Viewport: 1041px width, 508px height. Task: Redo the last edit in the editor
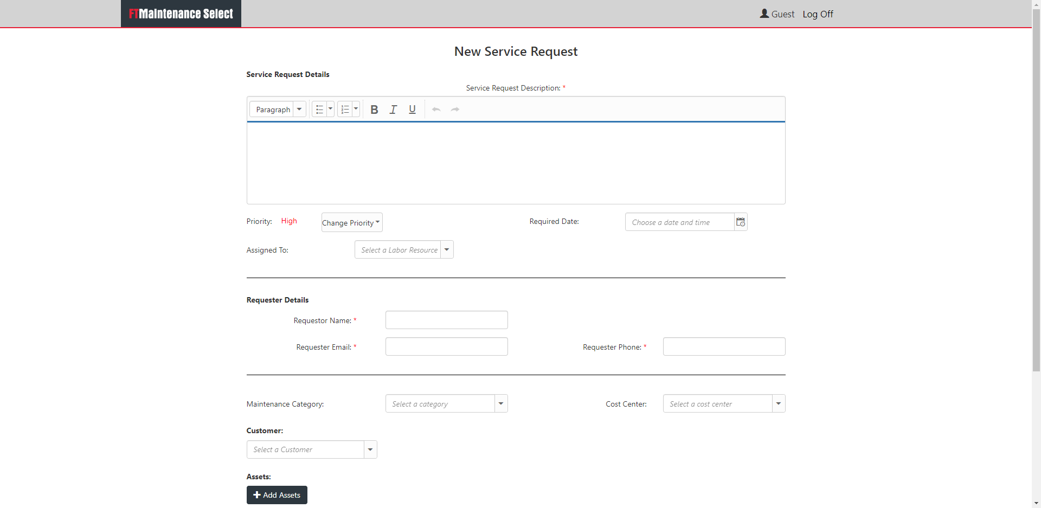click(x=455, y=109)
